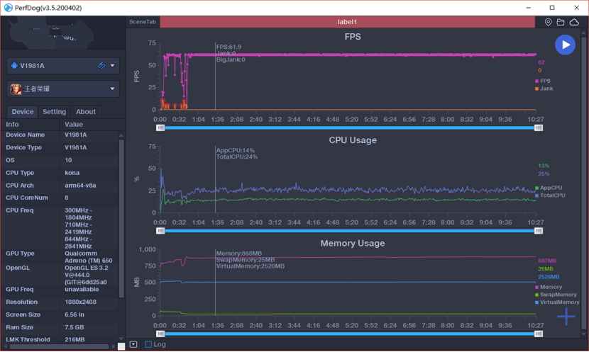Click the right handle of the Memory Usage range slider
Viewport: 589px width, 352px height.
[x=539, y=334]
